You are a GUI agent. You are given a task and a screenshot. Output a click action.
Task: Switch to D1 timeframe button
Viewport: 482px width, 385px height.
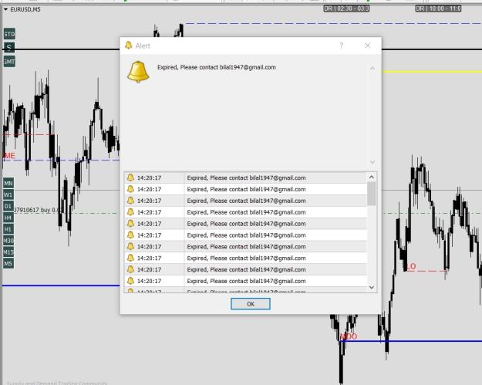8,206
